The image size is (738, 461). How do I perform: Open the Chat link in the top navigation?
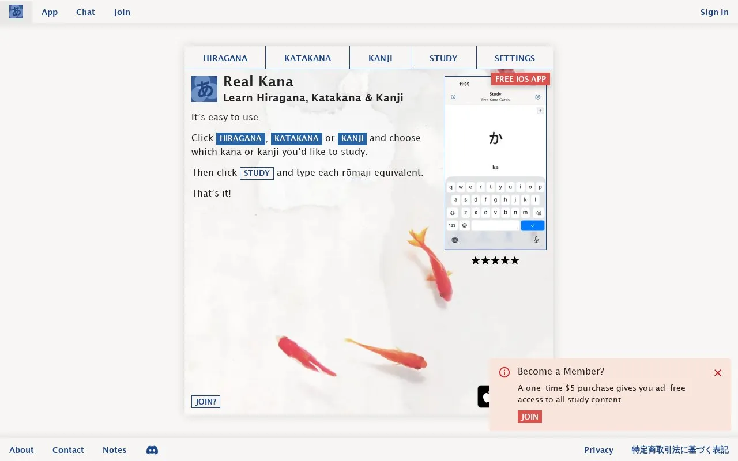click(x=85, y=12)
